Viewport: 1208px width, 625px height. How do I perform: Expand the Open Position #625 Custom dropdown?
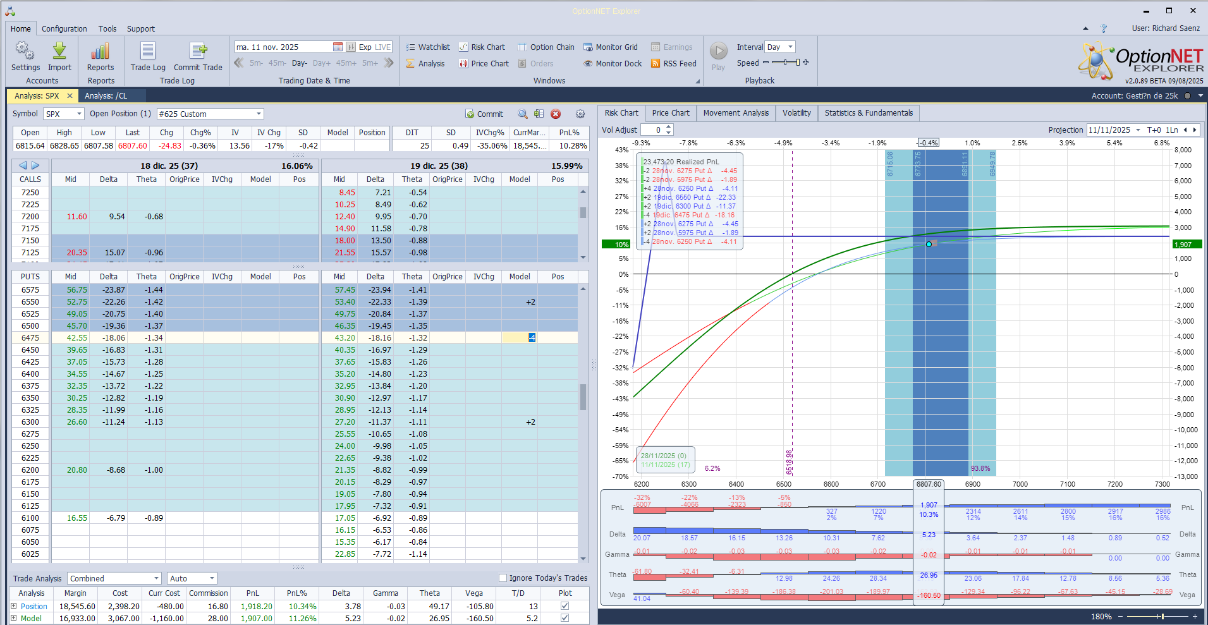pyautogui.click(x=259, y=114)
